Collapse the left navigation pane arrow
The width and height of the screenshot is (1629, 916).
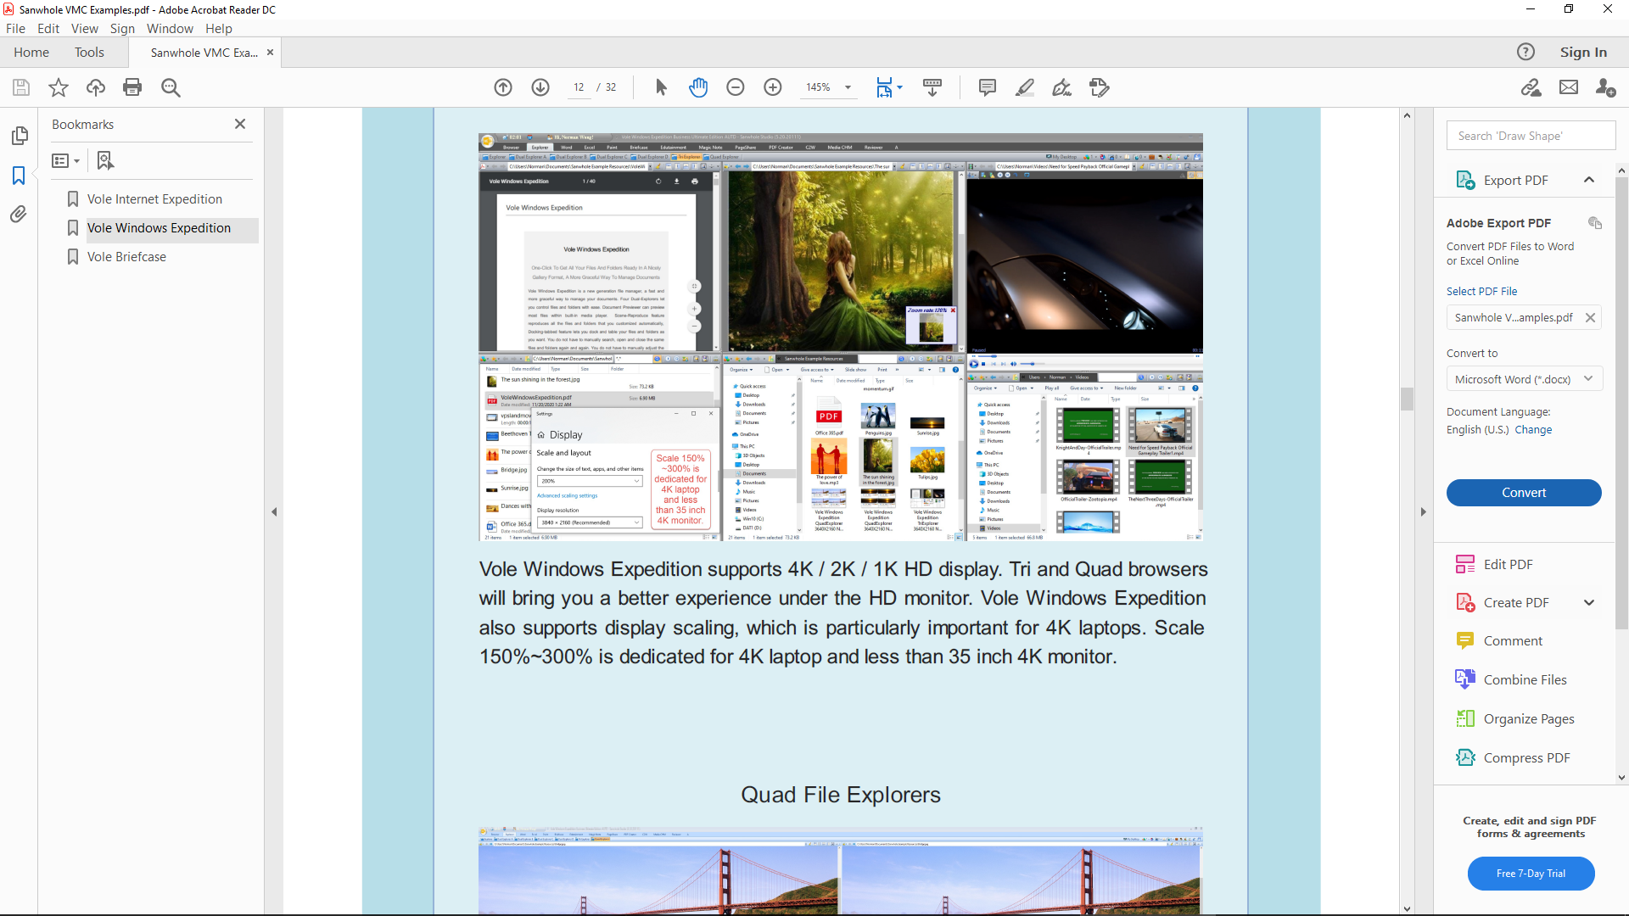[x=274, y=511]
